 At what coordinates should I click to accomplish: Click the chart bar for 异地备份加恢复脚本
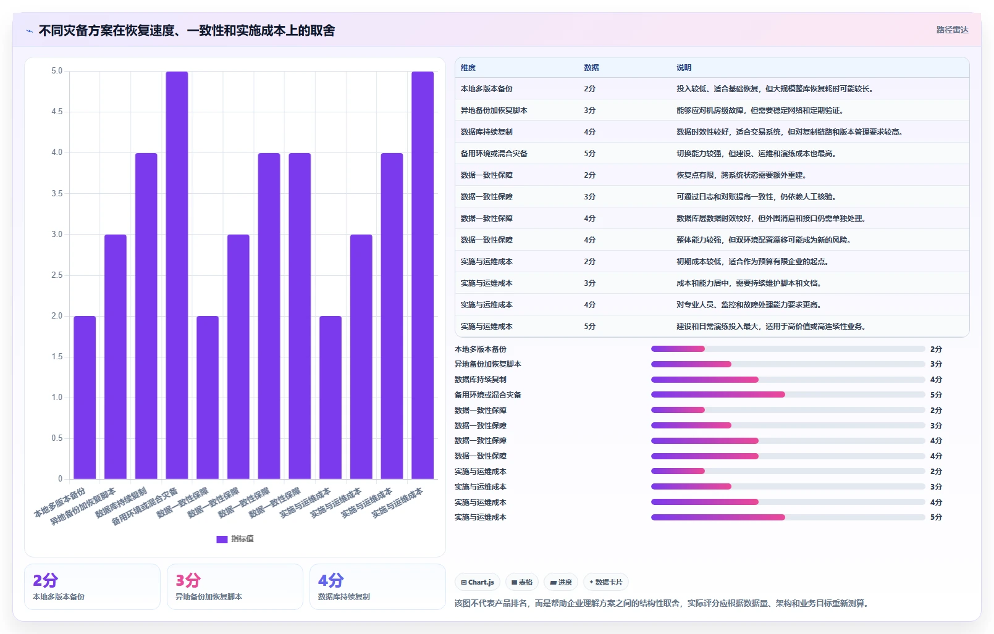(116, 357)
